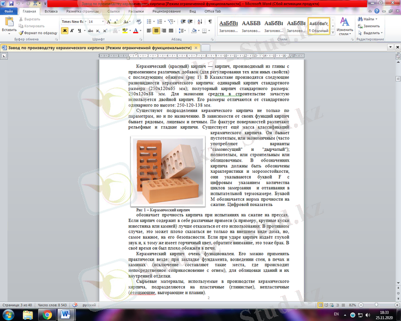Image resolution: width=401 pixels, height=321 pixels.
Task: Click the Clear Formatting eraser icon
Action: 138,22
